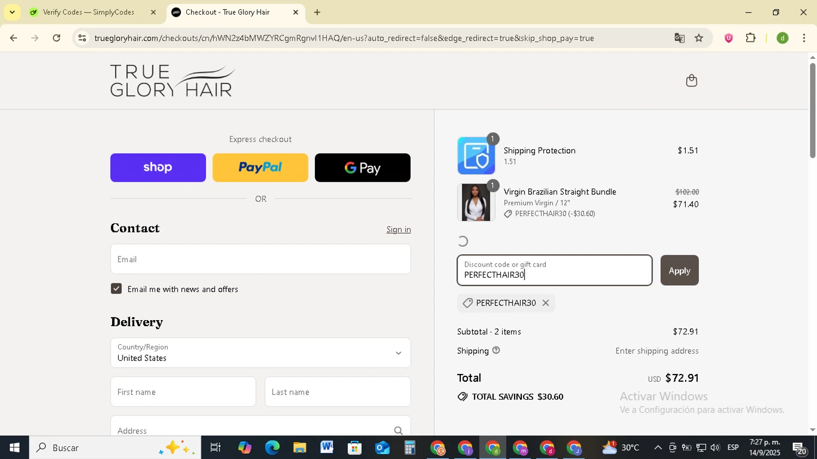The width and height of the screenshot is (817, 459).
Task: Switch to Verify Codes — SimplyCodes tab
Action: click(x=88, y=12)
